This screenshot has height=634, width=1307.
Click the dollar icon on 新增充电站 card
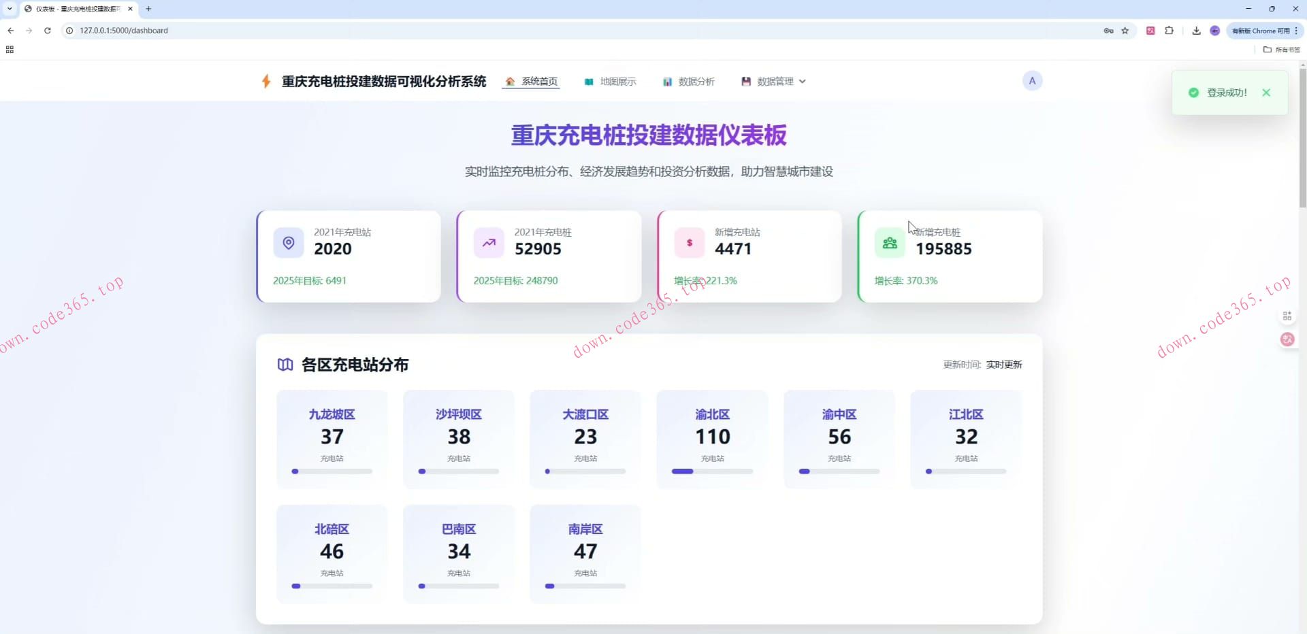pos(689,242)
